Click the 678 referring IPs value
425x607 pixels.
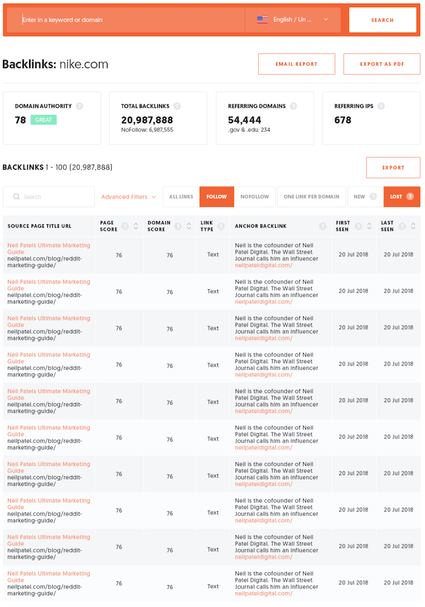coord(342,120)
